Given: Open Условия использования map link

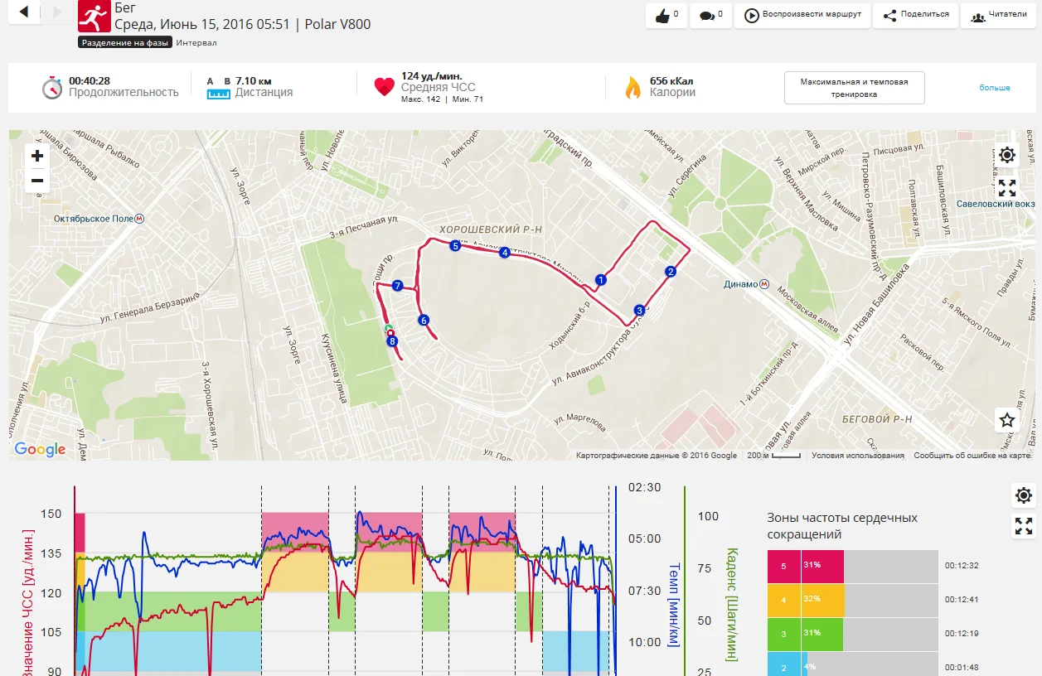Looking at the screenshot, I should tap(857, 456).
